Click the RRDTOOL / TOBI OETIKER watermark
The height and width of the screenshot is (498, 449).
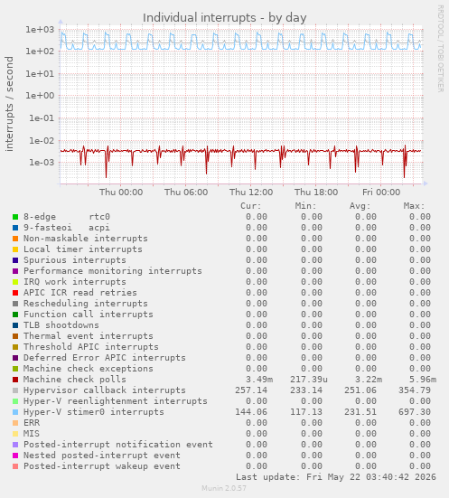pos(441,49)
